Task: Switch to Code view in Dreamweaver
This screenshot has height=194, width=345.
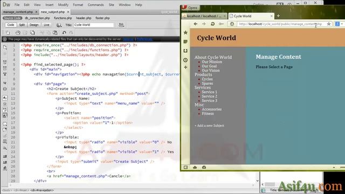Action: click(11, 25)
